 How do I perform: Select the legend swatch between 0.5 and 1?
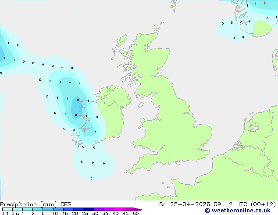pyautogui.click(x=18, y=209)
